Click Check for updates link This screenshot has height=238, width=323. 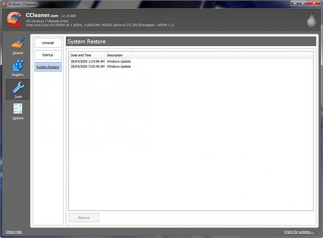point(299,232)
